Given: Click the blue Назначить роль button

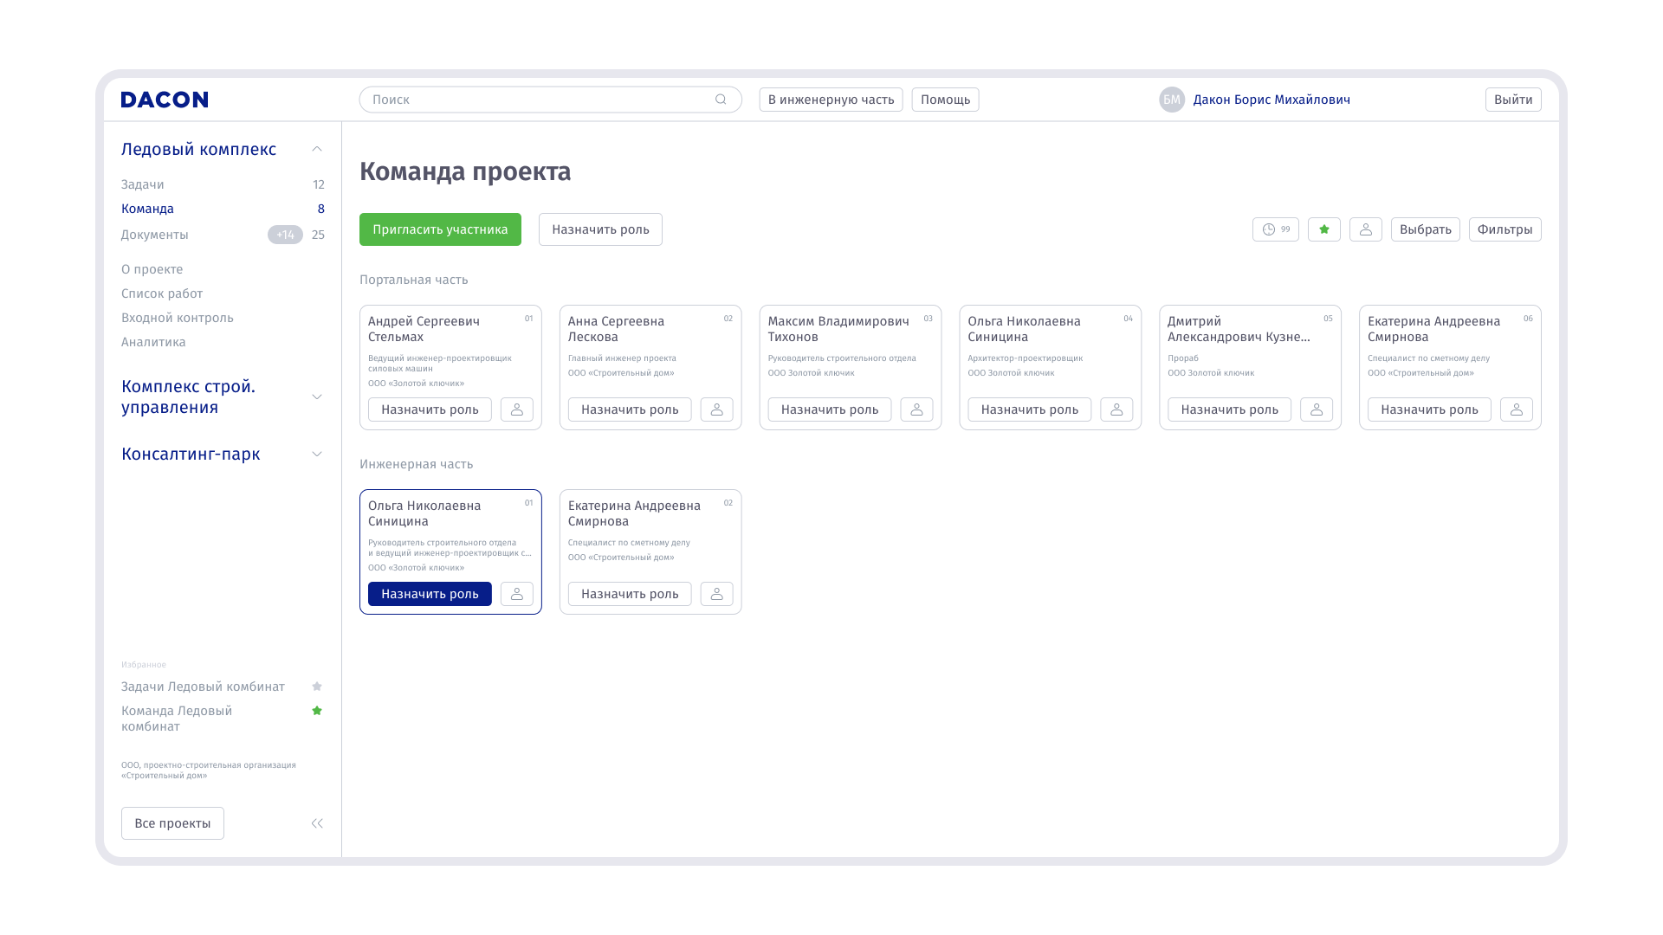Looking at the screenshot, I should (x=430, y=594).
